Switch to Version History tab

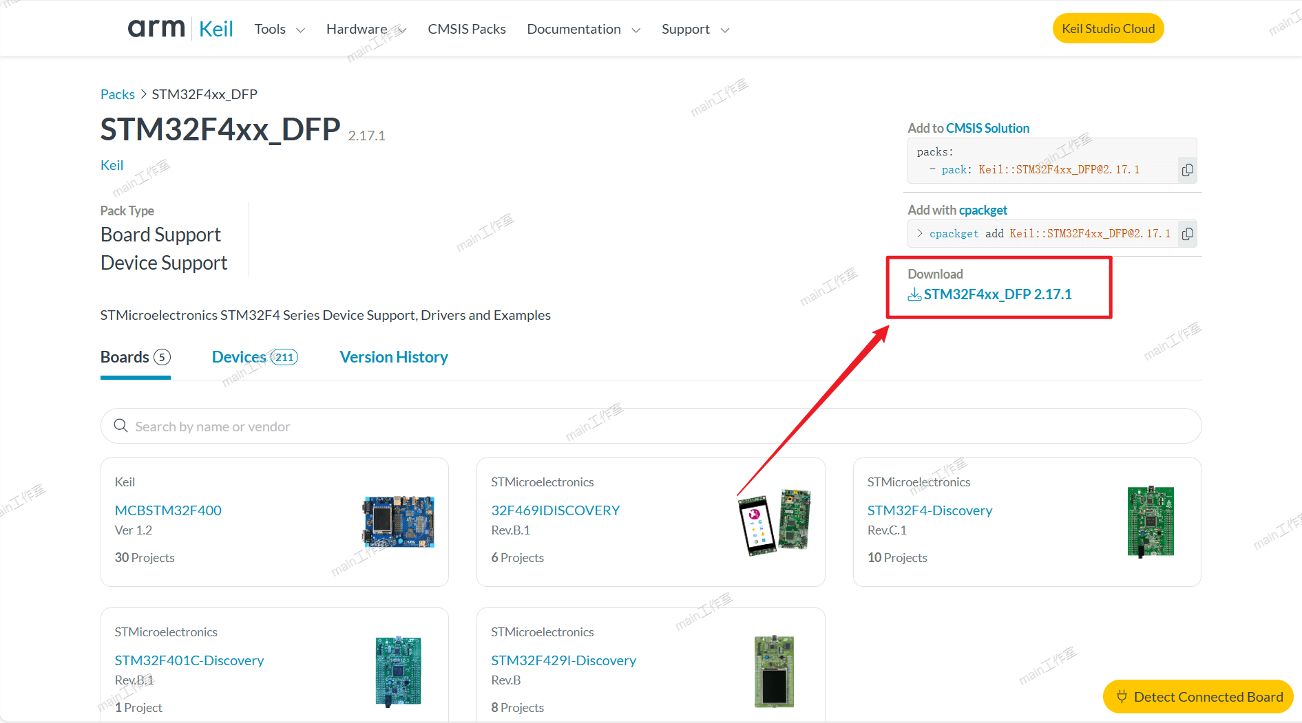coord(394,357)
